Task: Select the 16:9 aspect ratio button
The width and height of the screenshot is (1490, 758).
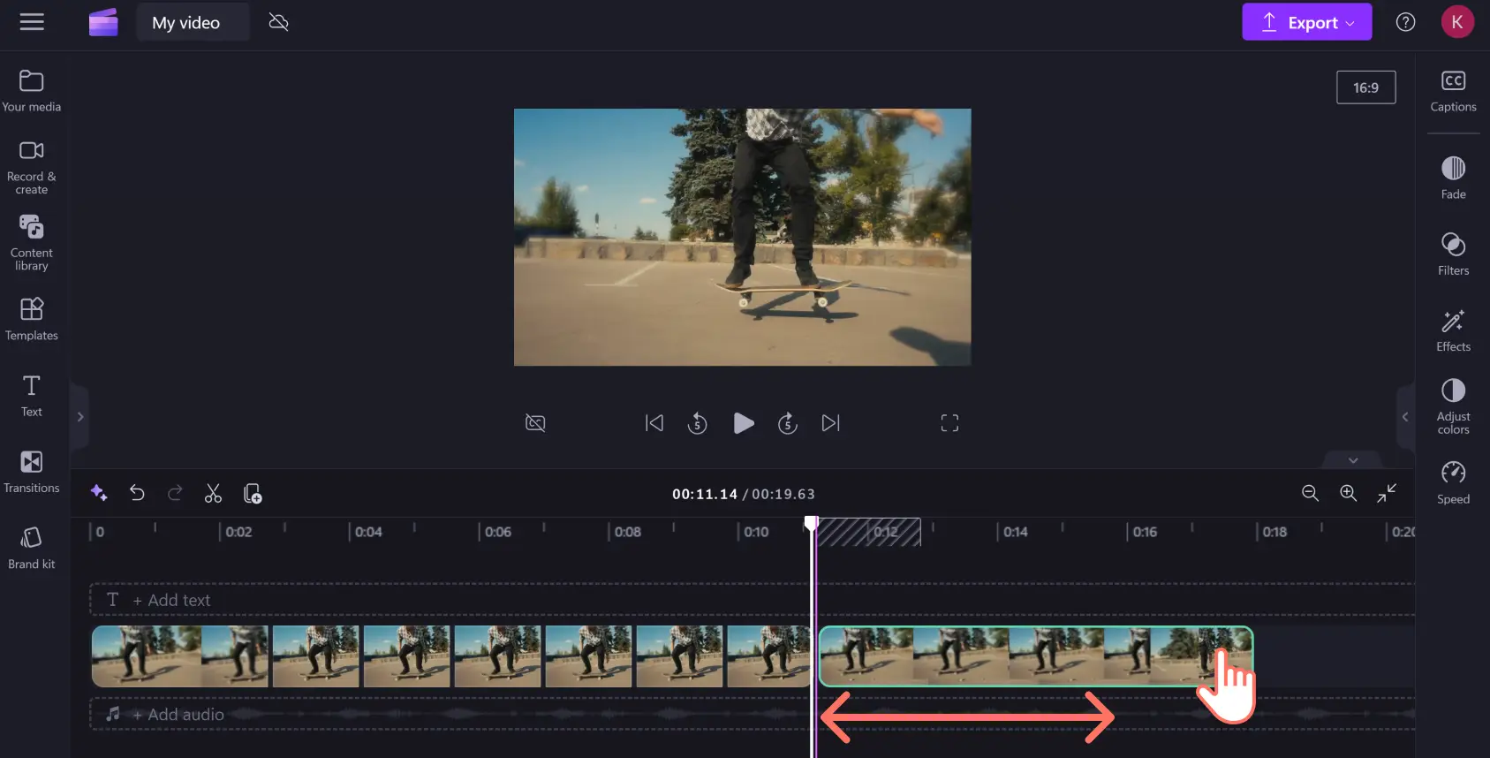Action: pyautogui.click(x=1365, y=87)
